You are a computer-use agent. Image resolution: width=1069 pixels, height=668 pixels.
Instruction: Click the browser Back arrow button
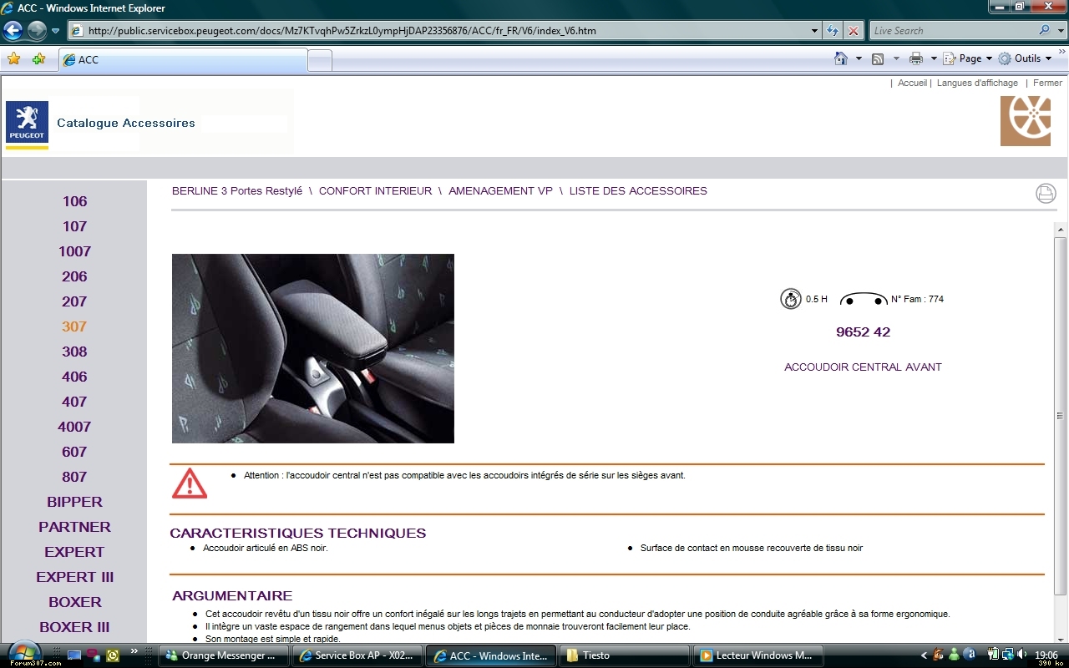pyautogui.click(x=13, y=31)
